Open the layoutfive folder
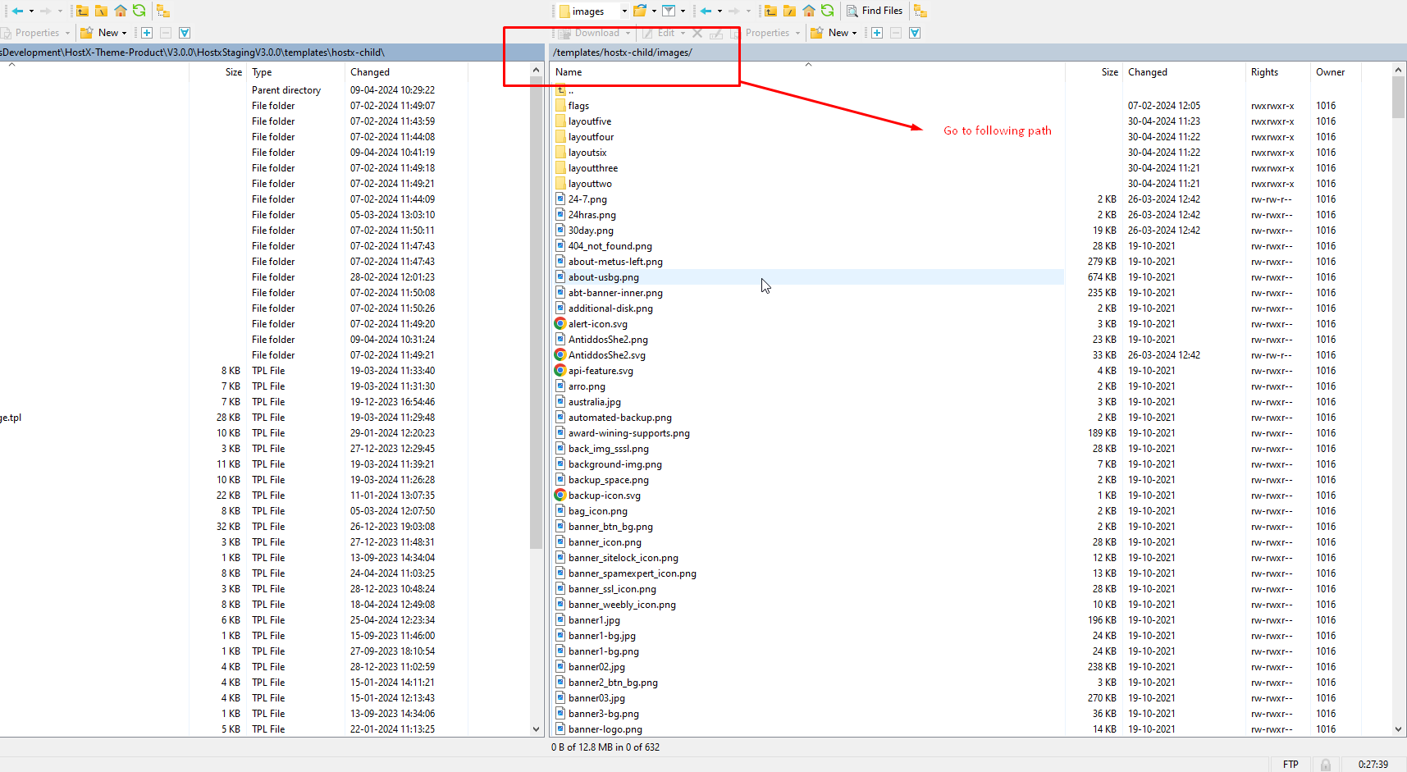This screenshot has height=772, width=1407. tap(589, 121)
